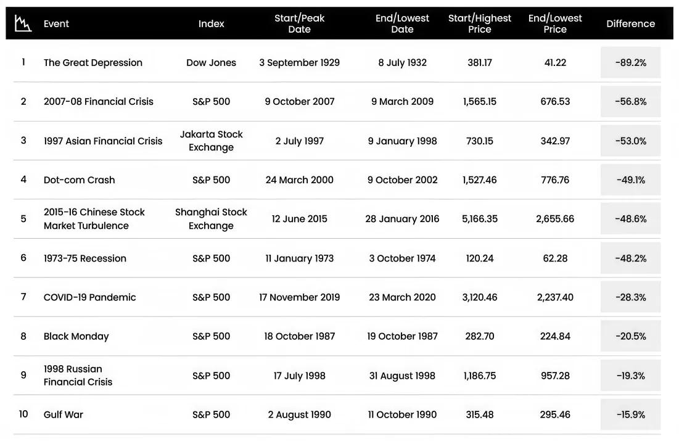Click the 9 March 2009 date
The height and width of the screenshot is (441, 679).
[402, 102]
